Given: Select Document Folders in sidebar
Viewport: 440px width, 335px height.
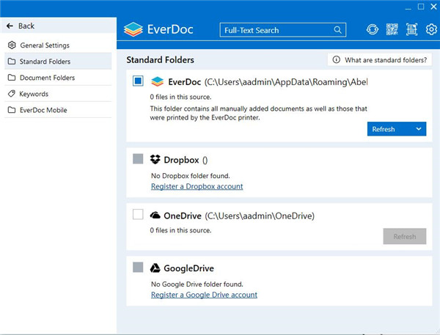Looking at the screenshot, I should tap(47, 78).
